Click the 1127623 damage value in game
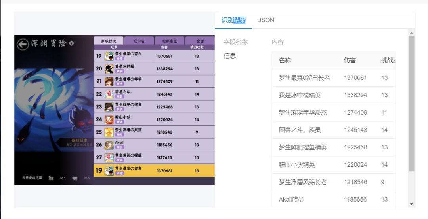This screenshot has height=219, width=428. click(x=164, y=158)
